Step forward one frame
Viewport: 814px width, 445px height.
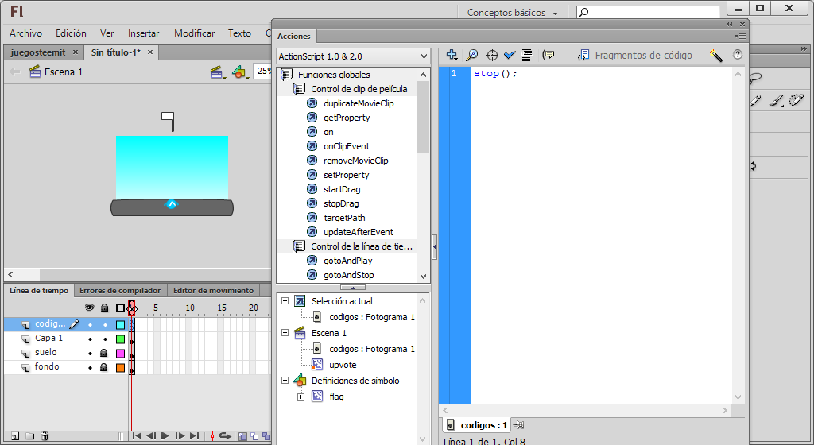[180, 435]
